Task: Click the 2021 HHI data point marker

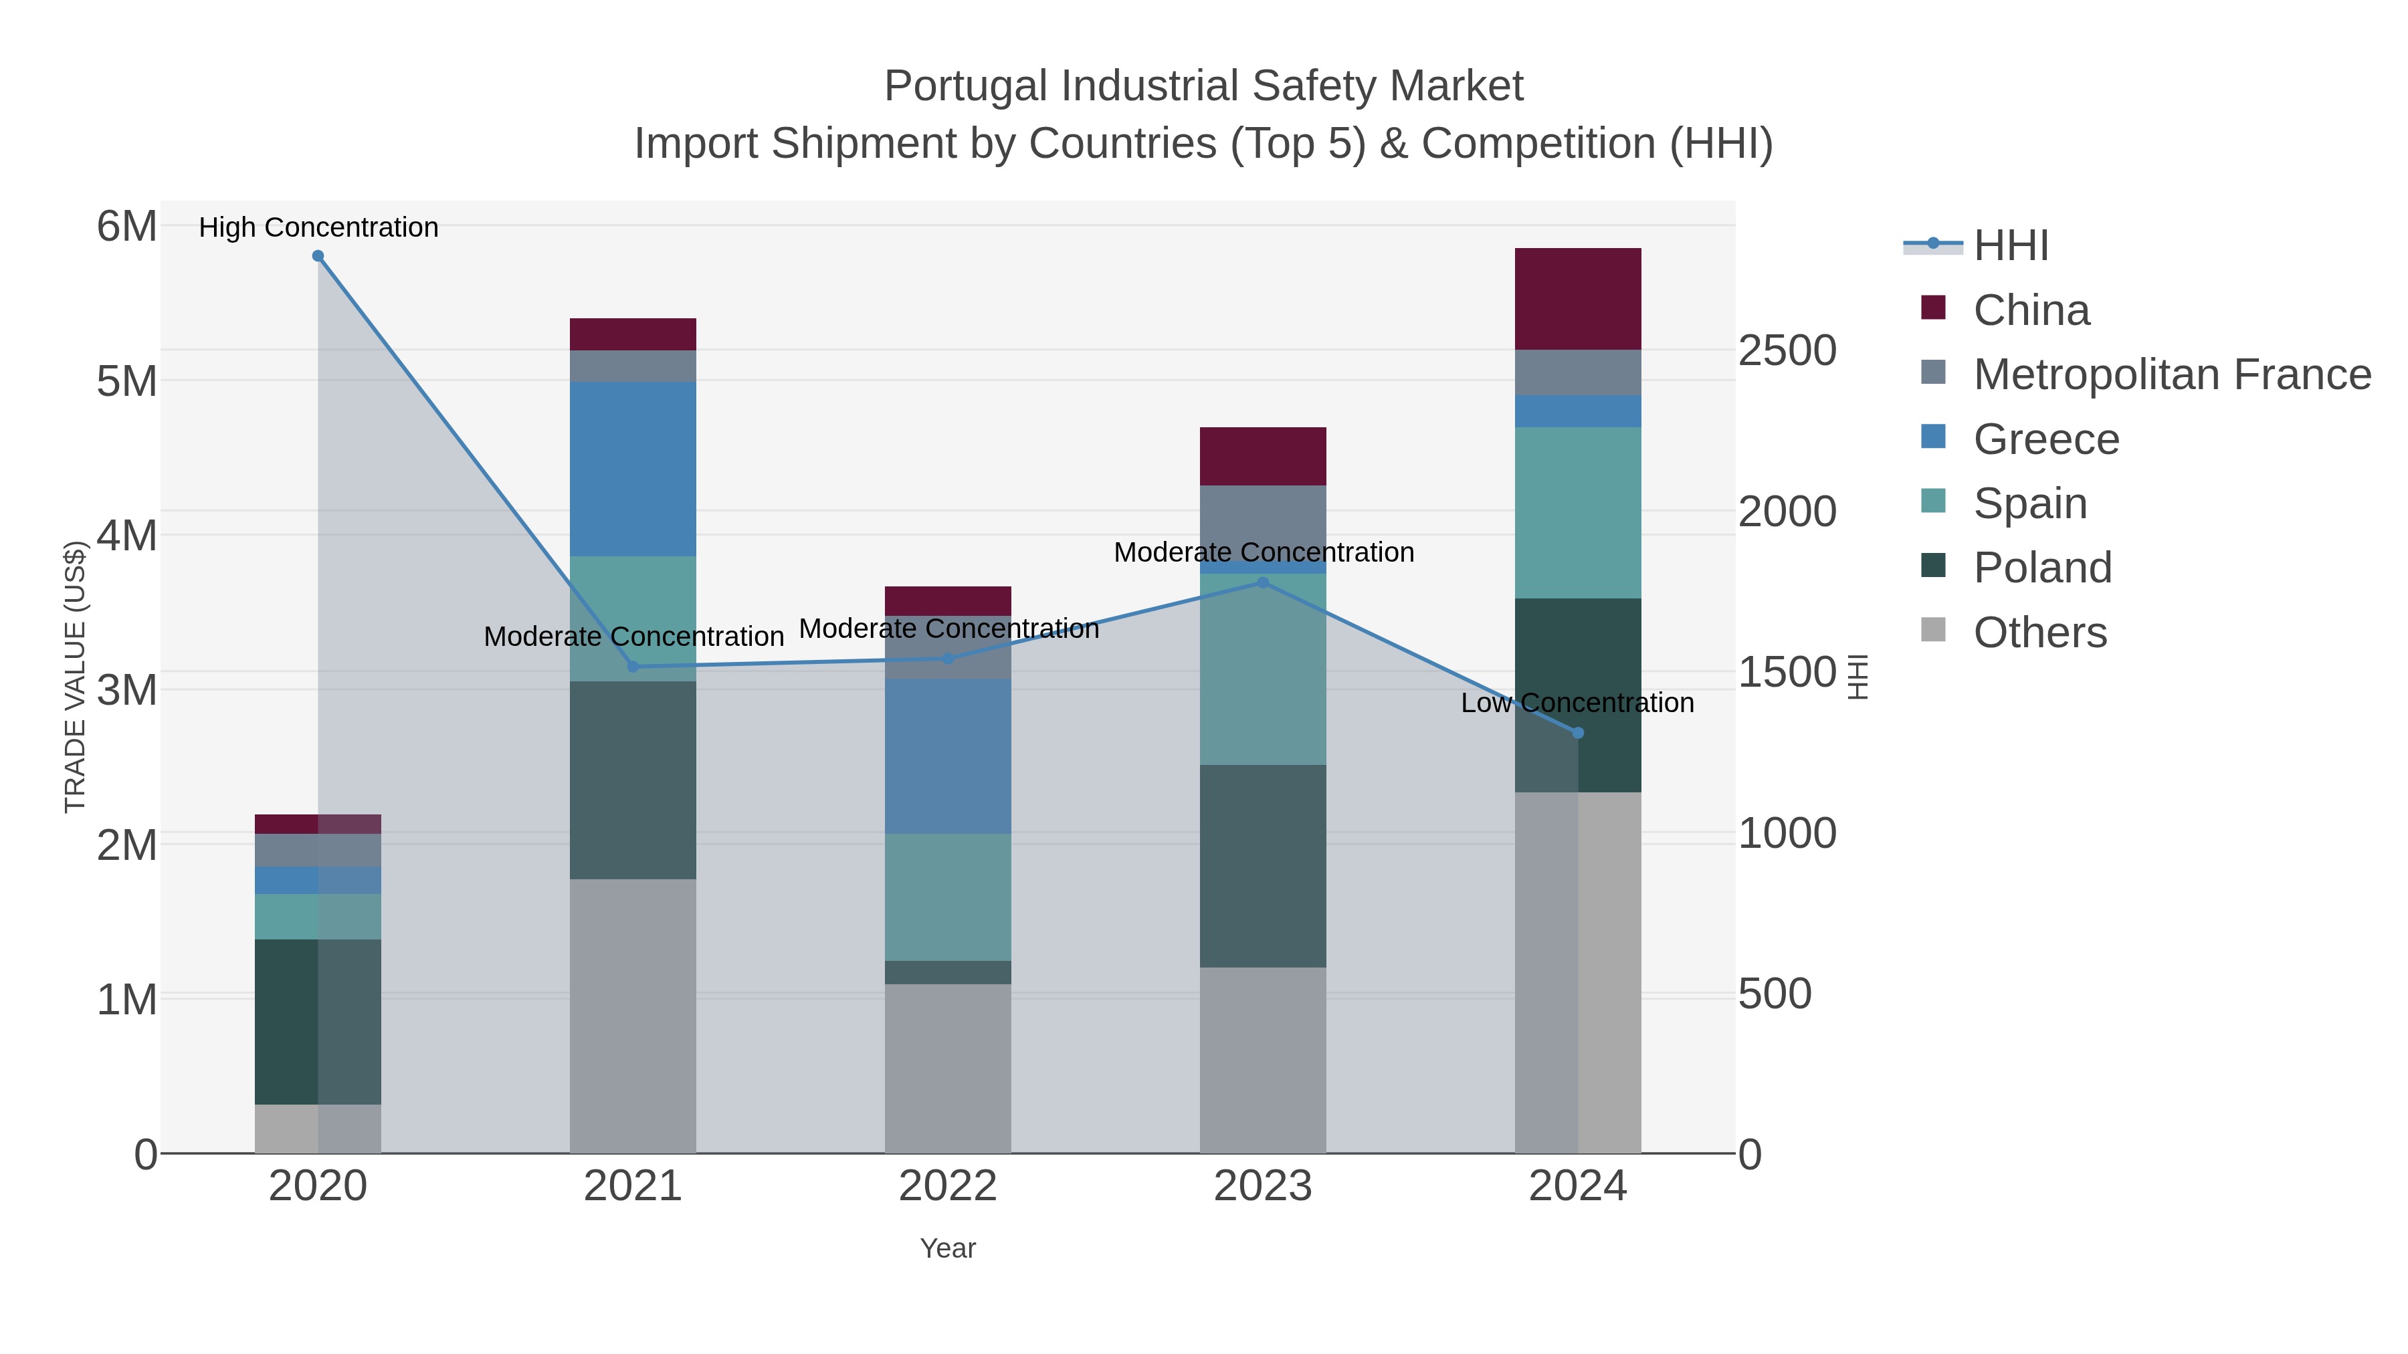Action: (x=633, y=666)
